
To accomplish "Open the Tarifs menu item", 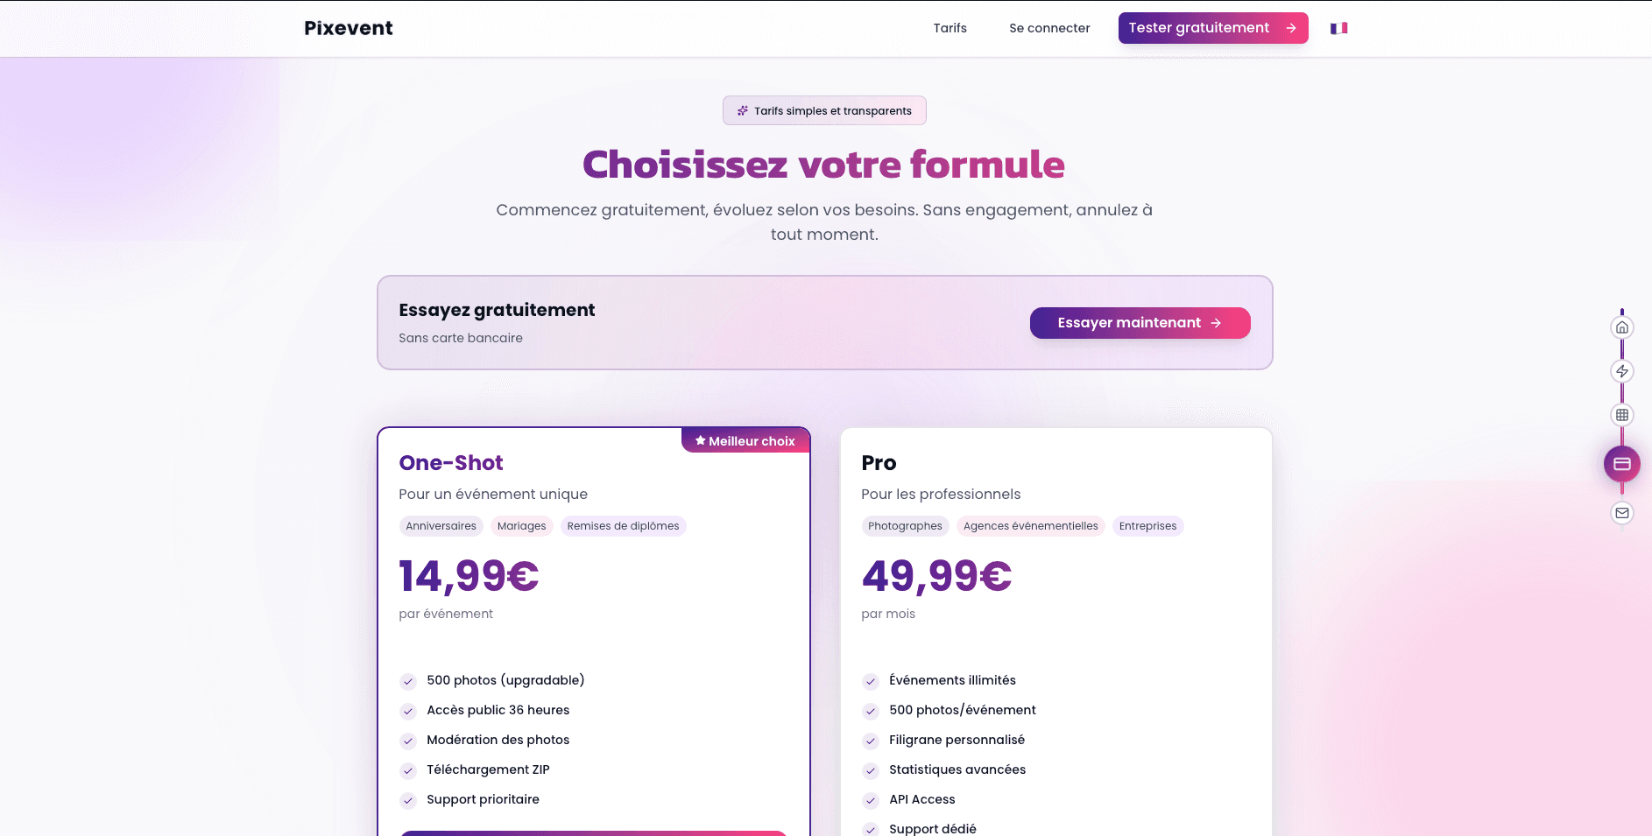I will click(950, 28).
